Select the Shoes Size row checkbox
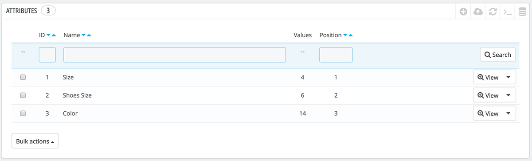Screen dimensions: 532x161 click(x=23, y=95)
